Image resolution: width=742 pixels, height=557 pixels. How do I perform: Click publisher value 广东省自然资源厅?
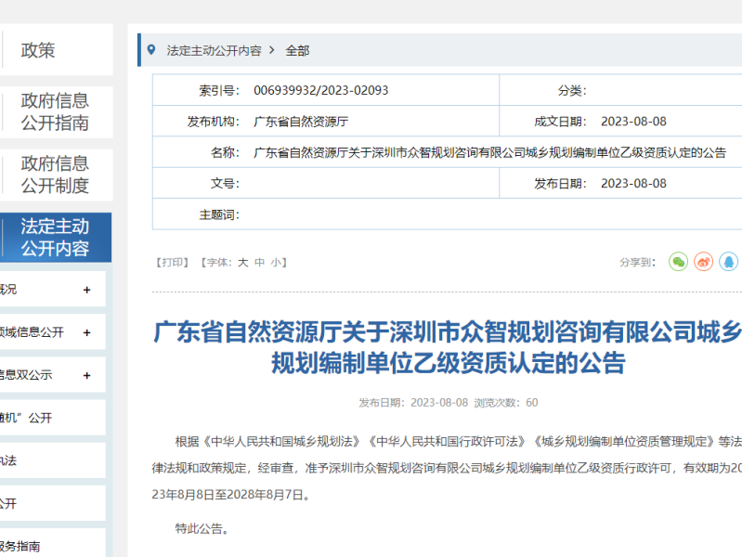pos(301,122)
